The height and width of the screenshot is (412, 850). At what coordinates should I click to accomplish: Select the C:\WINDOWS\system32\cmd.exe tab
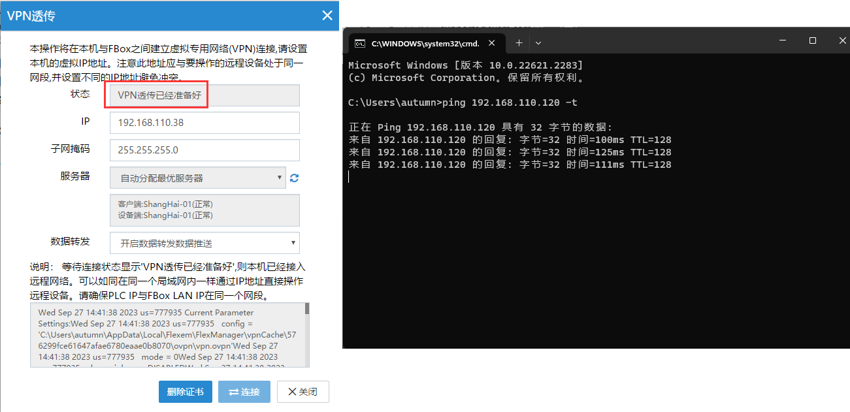(x=425, y=44)
